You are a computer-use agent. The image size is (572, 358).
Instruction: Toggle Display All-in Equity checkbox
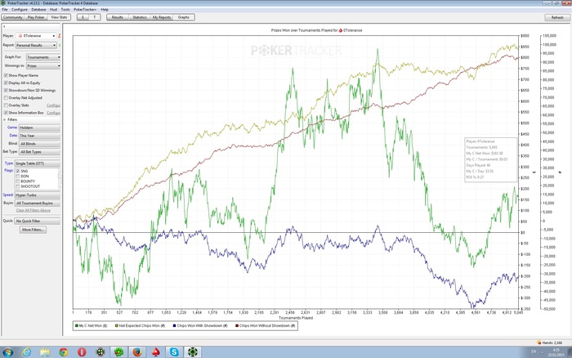(6, 83)
